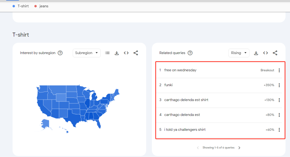
Task: Open options for 'free on wednesday' query
Action: pos(279,70)
